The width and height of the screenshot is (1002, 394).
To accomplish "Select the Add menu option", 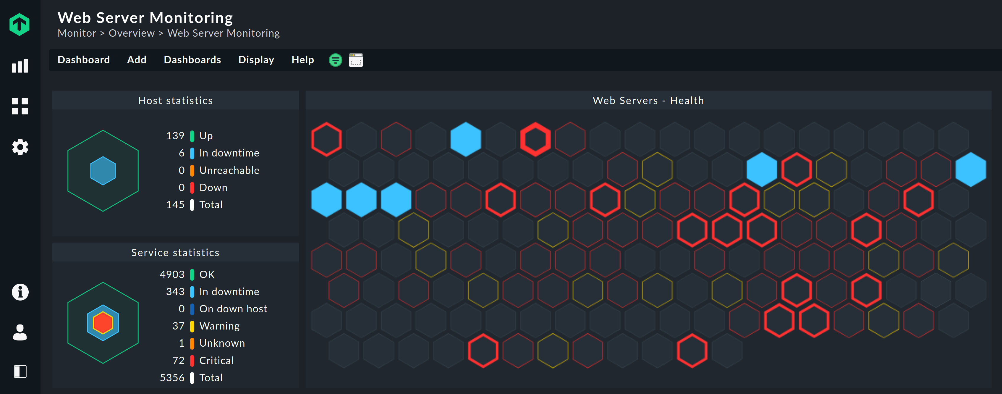I will pyautogui.click(x=137, y=59).
